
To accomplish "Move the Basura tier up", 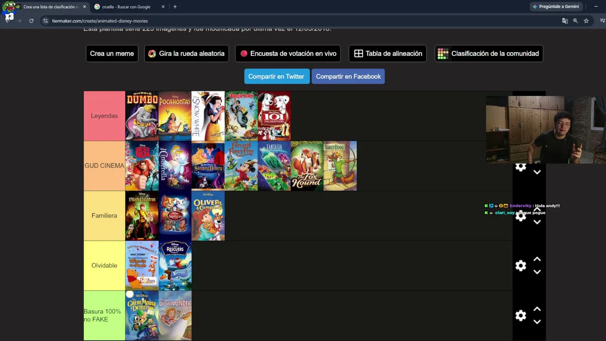I will tap(537, 309).
